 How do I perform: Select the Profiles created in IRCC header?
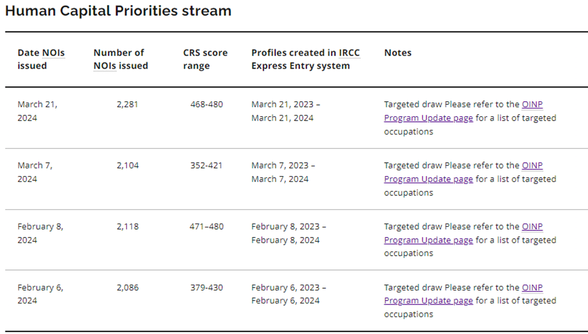click(305, 59)
